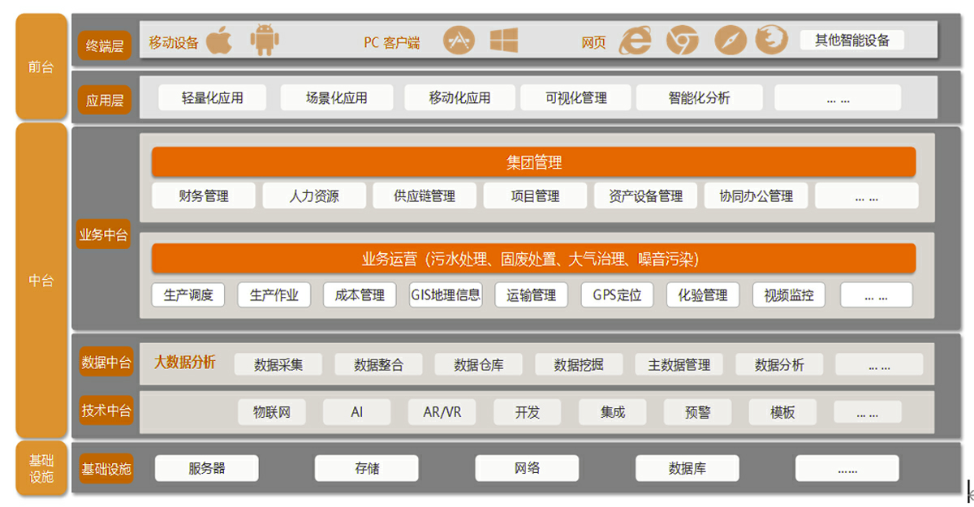Choose the 数据挖掘 box
Screen dimensions: 974x507
point(579,364)
